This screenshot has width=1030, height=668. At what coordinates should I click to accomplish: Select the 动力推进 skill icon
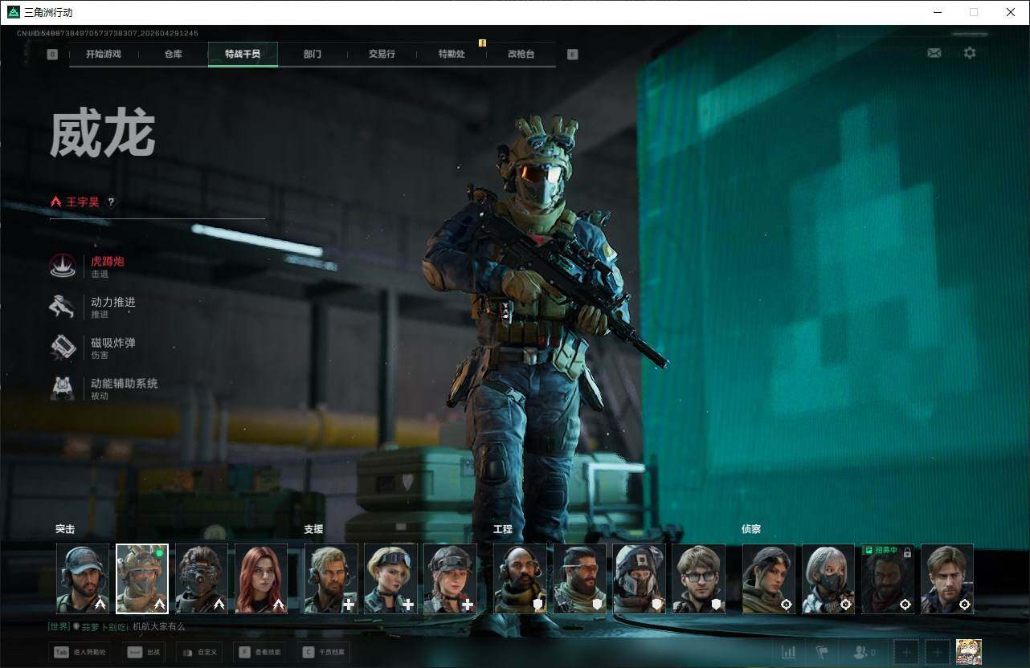click(63, 307)
